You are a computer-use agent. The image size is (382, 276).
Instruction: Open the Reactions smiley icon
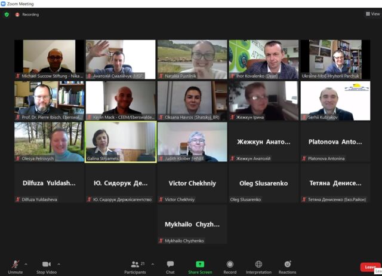pos(288,264)
